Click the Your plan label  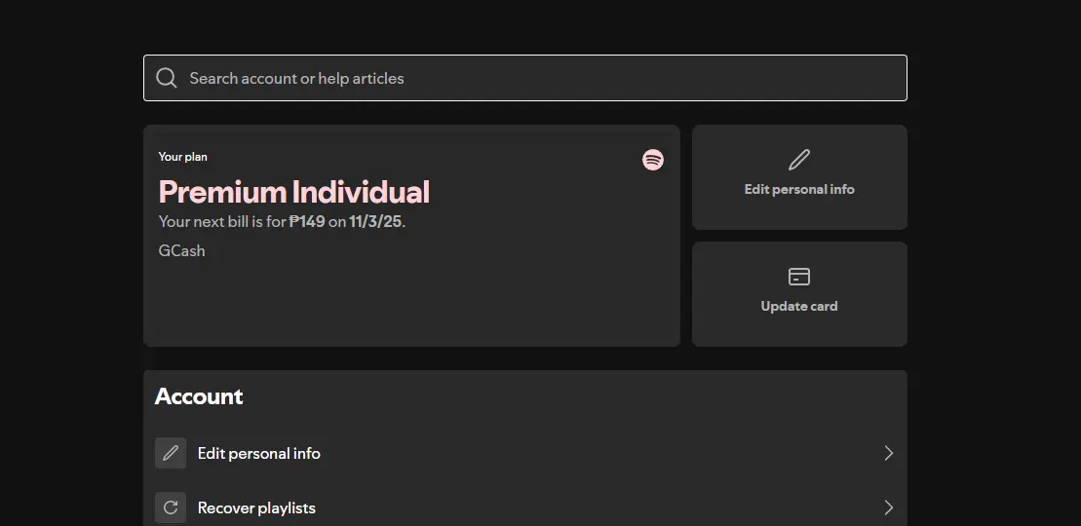pyautogui.click(x=182, y=157)
